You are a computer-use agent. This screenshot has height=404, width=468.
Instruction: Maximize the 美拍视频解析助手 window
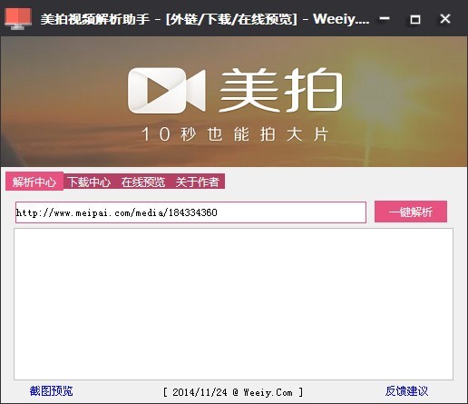pyautogui.click(x=414, y=19)
